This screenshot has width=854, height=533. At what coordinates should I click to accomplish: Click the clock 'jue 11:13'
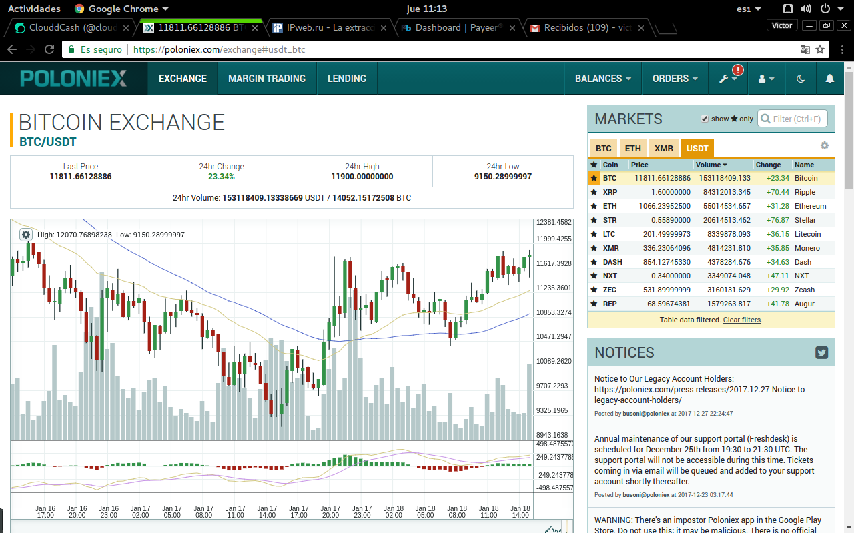pos(426,9)
